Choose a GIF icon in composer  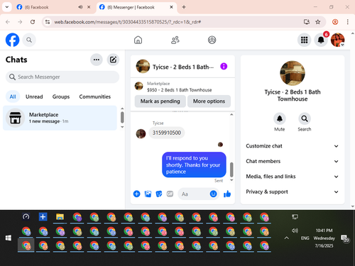coord(170,194)
